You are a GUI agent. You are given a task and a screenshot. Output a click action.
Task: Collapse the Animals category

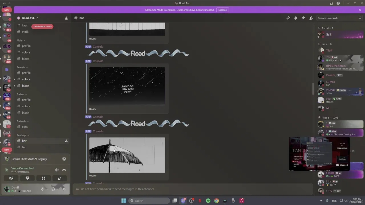(23, 121)
